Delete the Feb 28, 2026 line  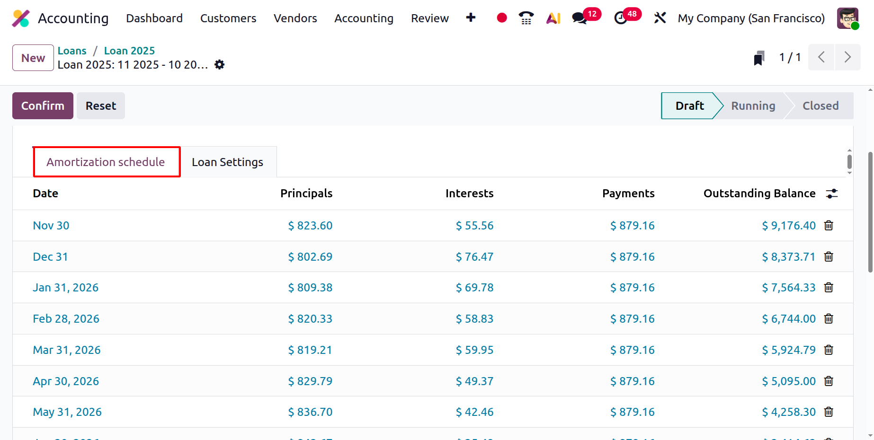tap(829, 319)
